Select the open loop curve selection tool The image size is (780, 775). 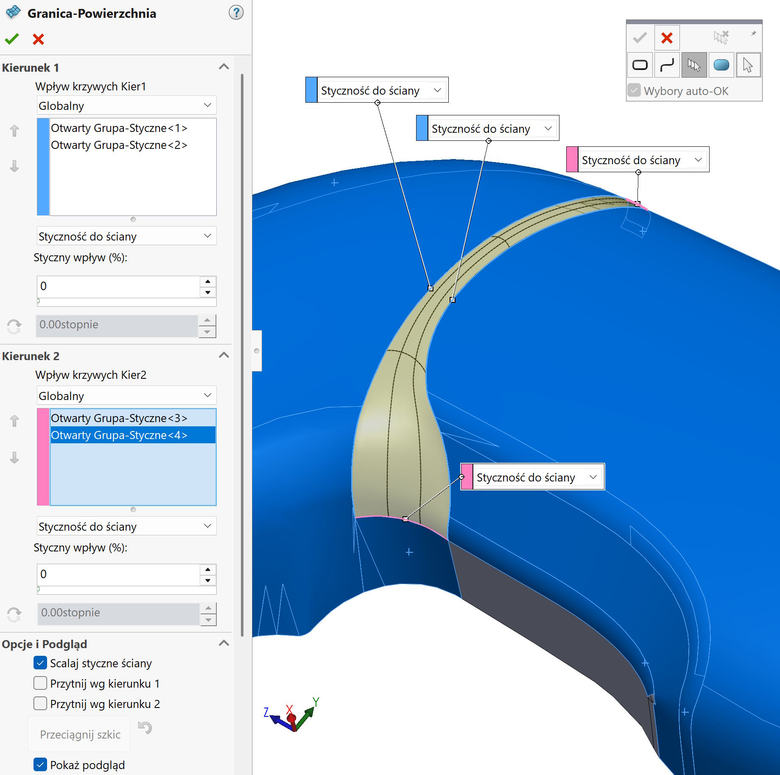[x=667, y=65]
